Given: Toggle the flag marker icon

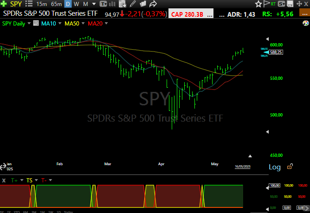Looking at the screenshot, I should [267, 4].
